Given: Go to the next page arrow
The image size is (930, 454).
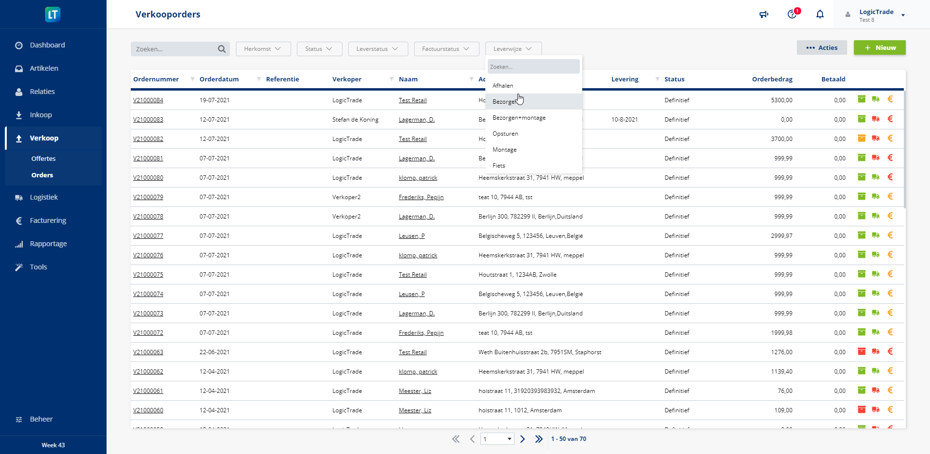Looking at the screenshot, I should (522, 439).
